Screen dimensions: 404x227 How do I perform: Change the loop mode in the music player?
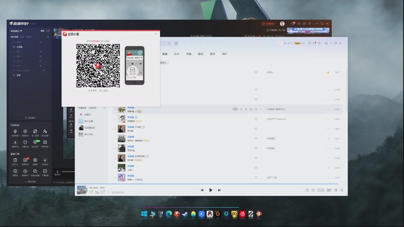(307, 190)
